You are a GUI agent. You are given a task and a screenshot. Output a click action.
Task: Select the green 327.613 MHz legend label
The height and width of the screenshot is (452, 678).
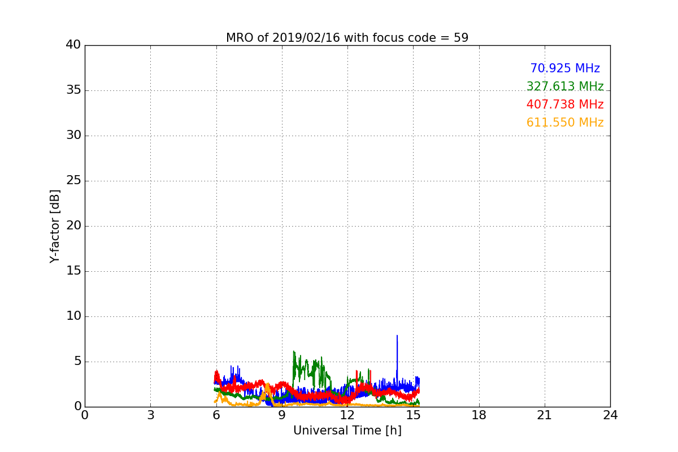(565, 86)
